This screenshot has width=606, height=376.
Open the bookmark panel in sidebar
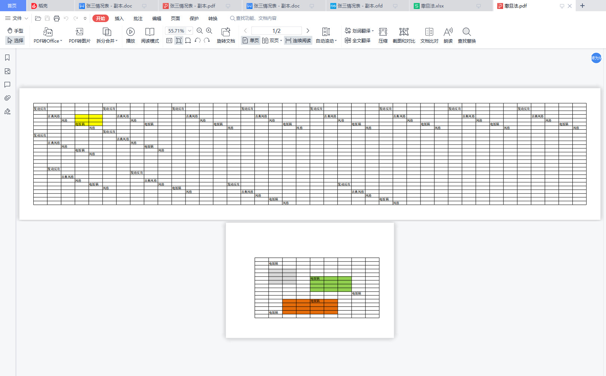(7, 58)
